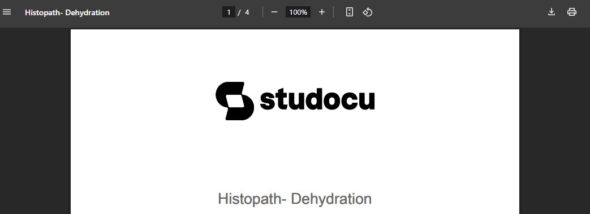Click the 100% zoom level field
The height and width of the screenshot is (214, 590).
pos(298,12)
